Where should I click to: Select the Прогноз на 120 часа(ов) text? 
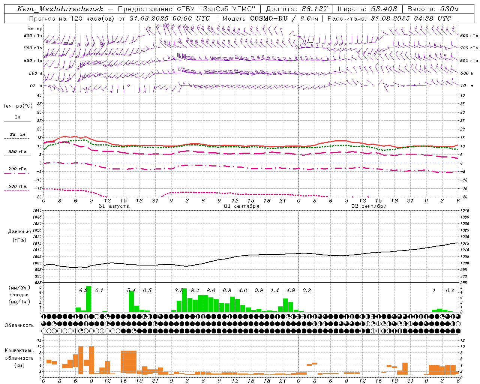(72, 18)
